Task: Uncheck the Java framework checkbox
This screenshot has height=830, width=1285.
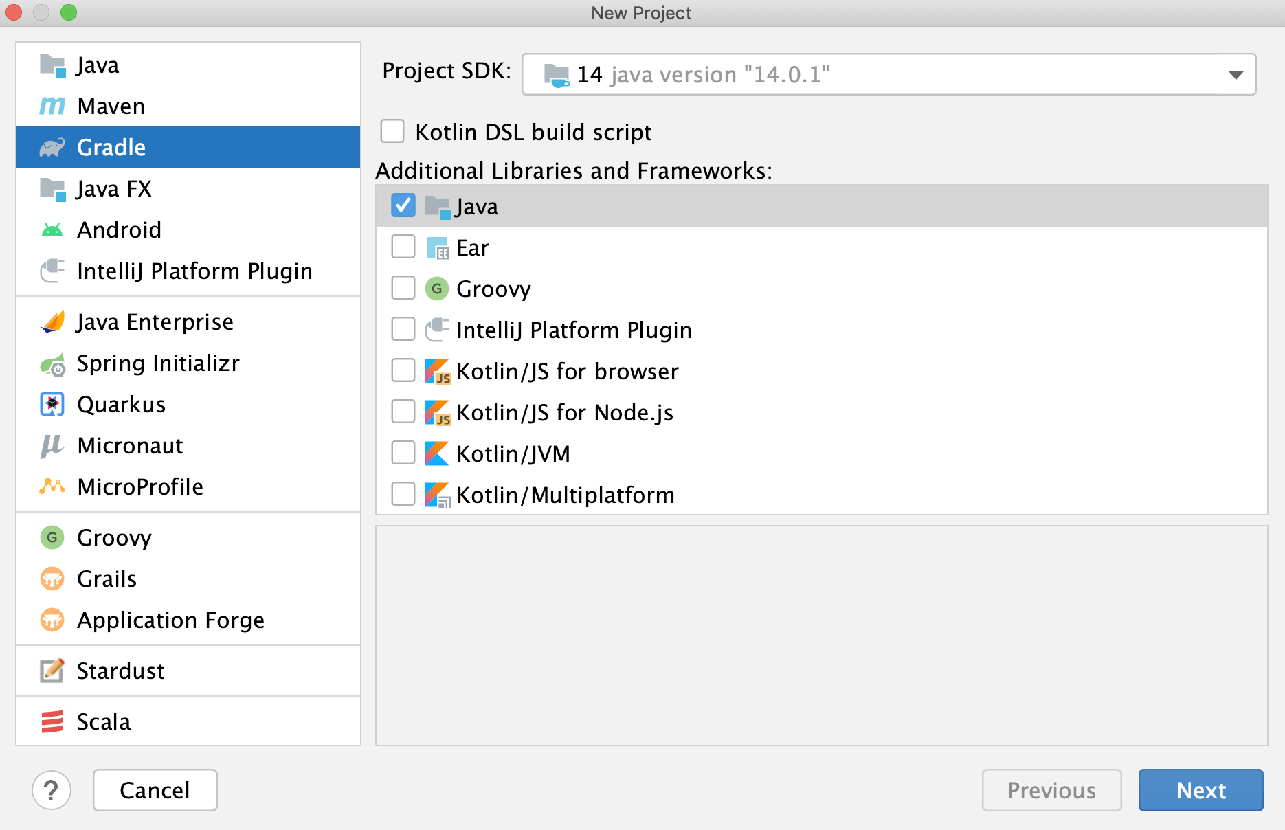Action: click(403, 205)
